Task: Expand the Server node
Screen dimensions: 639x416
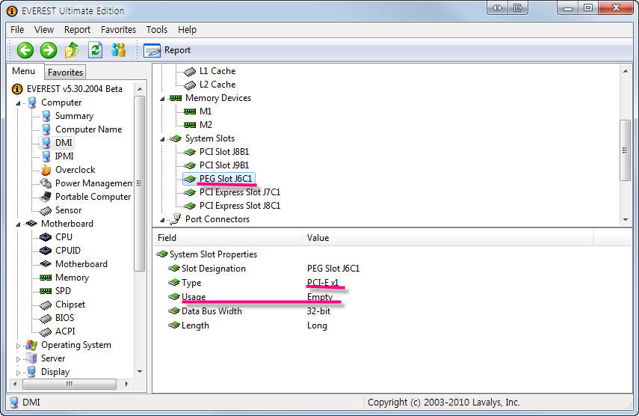Action: tap(18, 359)
